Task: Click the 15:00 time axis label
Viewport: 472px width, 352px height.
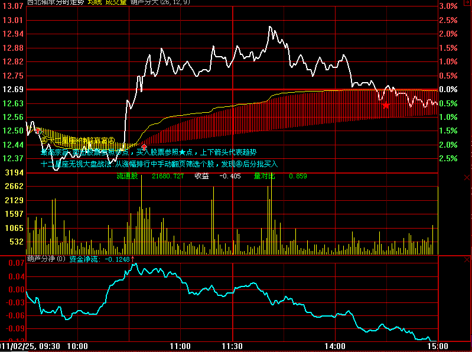Action: (438, 346)
